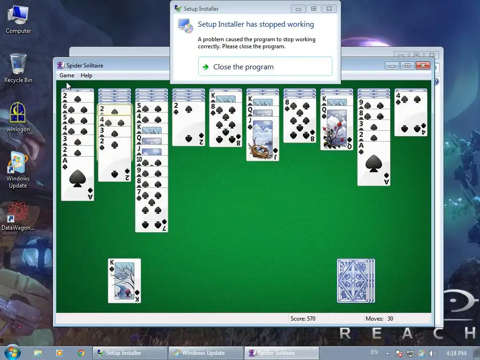Minimize the Spider Solitaire window
480x360 pixels.
392,66
